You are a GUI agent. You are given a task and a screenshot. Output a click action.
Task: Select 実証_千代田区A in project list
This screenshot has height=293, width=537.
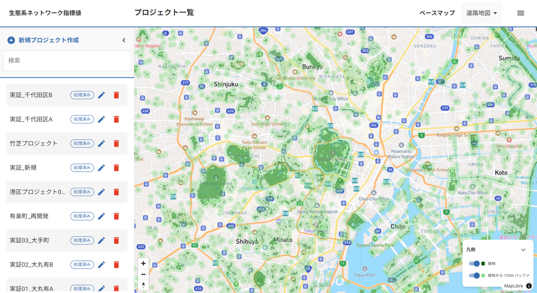click(x=31, y=119)
